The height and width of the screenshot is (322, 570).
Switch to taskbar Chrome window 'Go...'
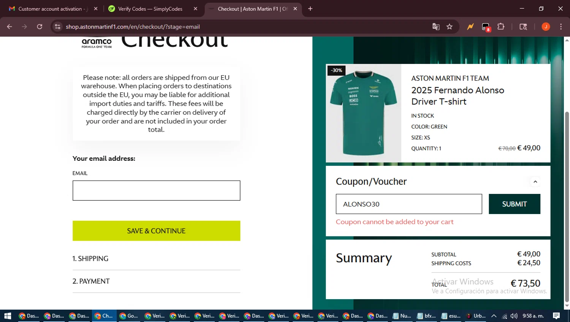coord(129,316)
